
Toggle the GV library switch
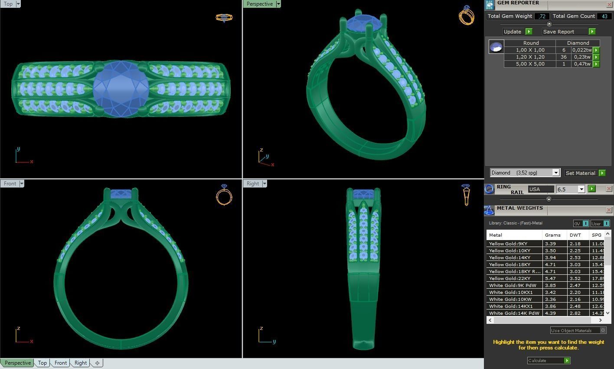[x=585, y=224]
